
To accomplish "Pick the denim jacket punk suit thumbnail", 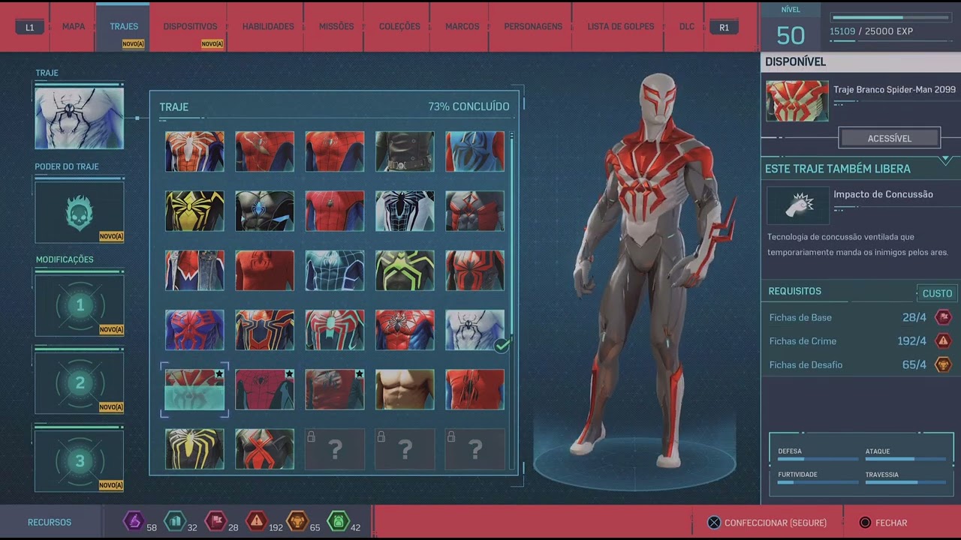I will point(194,270).
